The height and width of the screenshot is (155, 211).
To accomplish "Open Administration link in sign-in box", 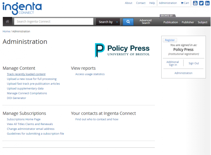I will point(183,73).
